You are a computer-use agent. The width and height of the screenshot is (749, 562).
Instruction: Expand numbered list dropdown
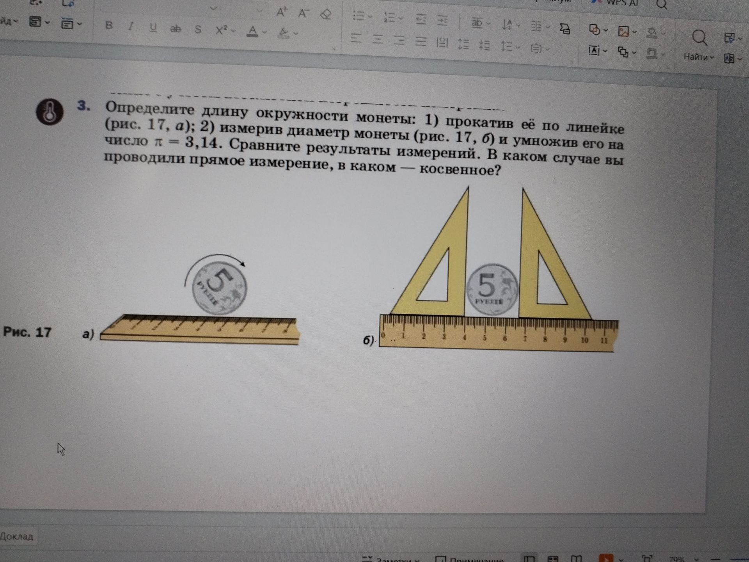pyautogui.click(x=402, y=18)
